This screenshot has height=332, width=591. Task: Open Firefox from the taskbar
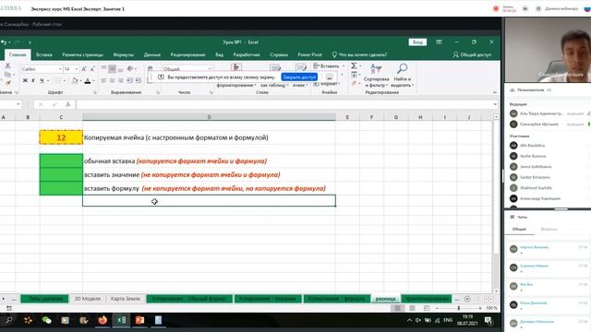(x=103, y=320)
